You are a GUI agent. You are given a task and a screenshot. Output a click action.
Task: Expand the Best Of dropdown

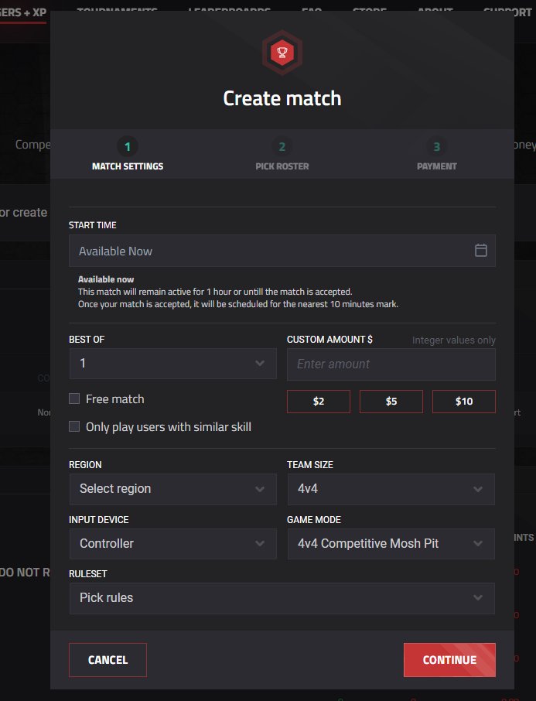pyautogui.click(x=173, y=364)
